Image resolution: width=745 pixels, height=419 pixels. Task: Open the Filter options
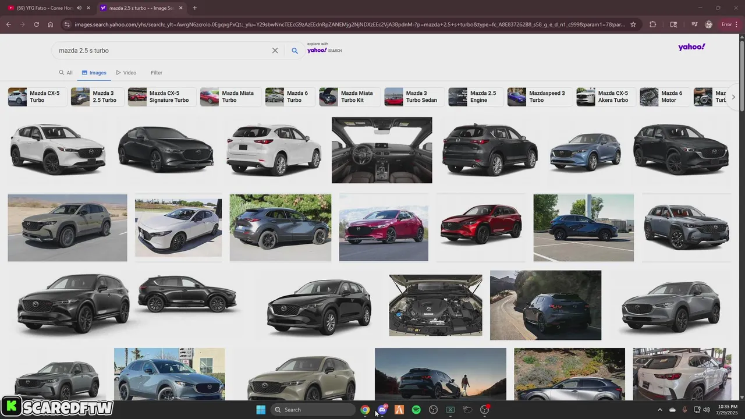tap(157, 73)
